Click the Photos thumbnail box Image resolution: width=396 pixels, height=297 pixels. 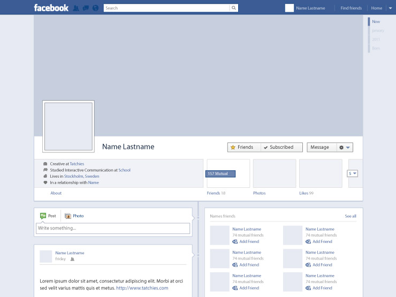pos(275,173)
